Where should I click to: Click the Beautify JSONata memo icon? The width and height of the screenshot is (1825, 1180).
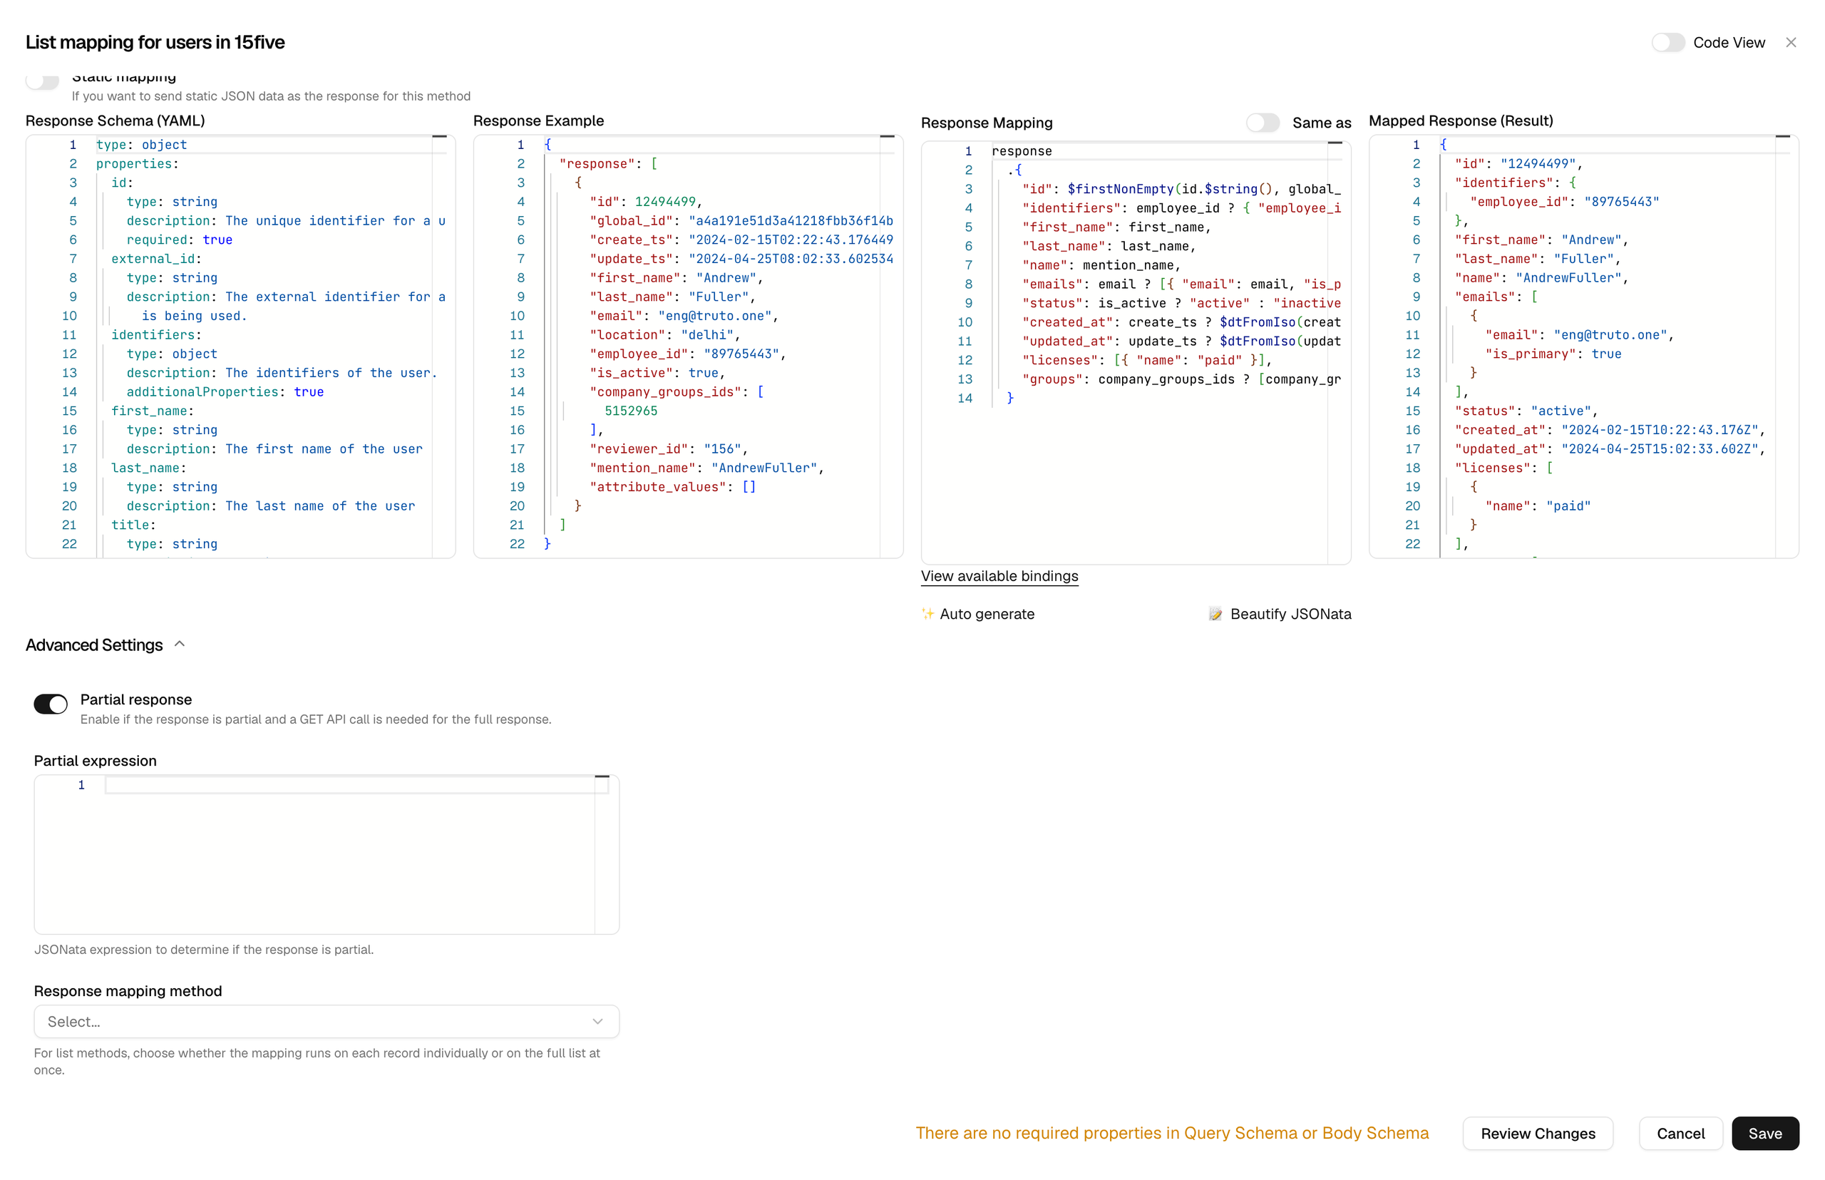1215,614
